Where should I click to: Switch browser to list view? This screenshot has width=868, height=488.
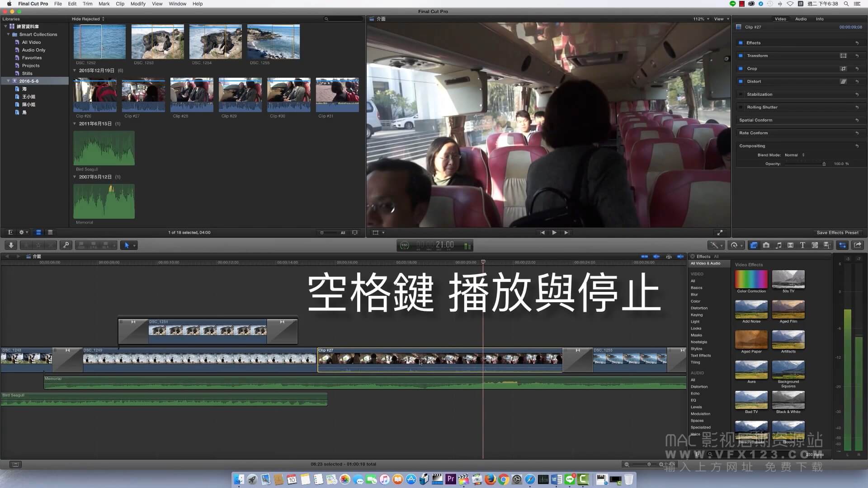[50, 232]
